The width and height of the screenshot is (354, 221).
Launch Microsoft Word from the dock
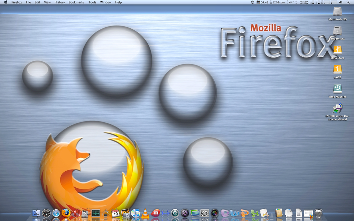235,213
